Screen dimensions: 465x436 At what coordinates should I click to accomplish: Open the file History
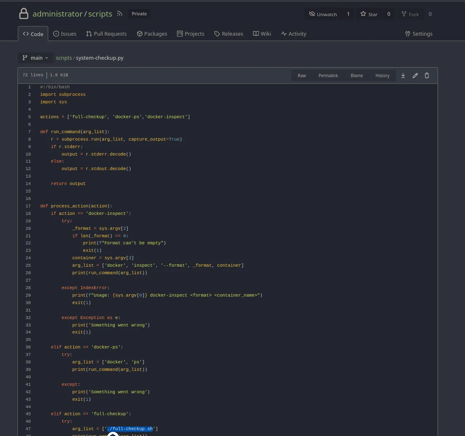382,76
